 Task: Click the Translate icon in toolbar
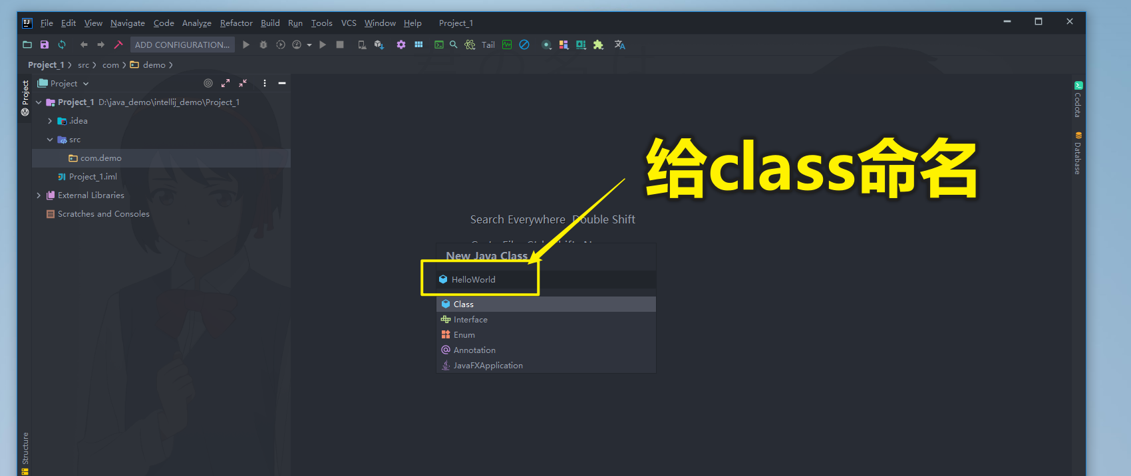[x=620, y=45]
